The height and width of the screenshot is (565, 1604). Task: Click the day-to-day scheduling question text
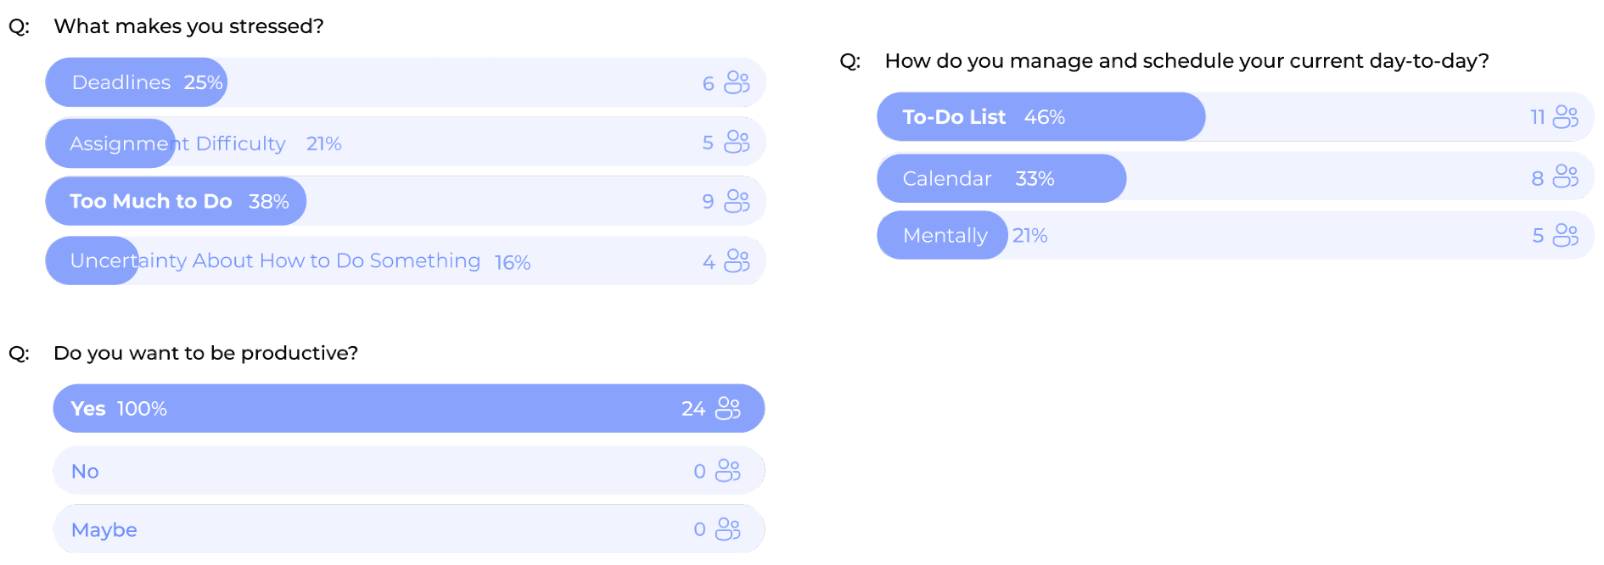1186,61
